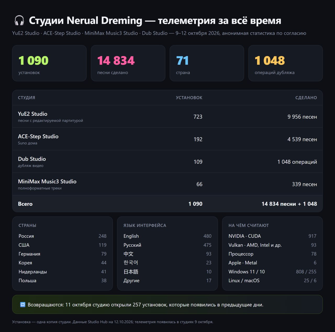Click the "1 048 операций" cell

pos(297,162)
